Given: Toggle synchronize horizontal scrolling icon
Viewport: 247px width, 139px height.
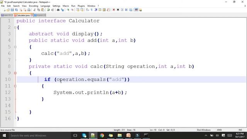Looking at the screenshot, I should [x=82, y=10].
